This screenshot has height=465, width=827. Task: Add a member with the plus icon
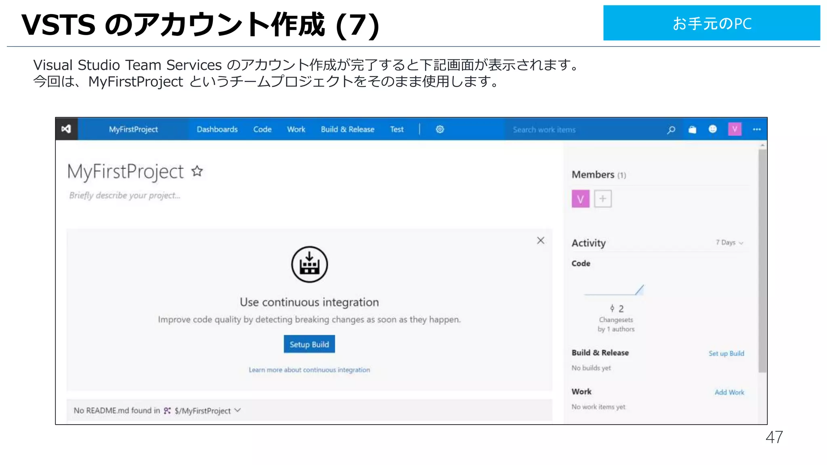click(603, 199)
